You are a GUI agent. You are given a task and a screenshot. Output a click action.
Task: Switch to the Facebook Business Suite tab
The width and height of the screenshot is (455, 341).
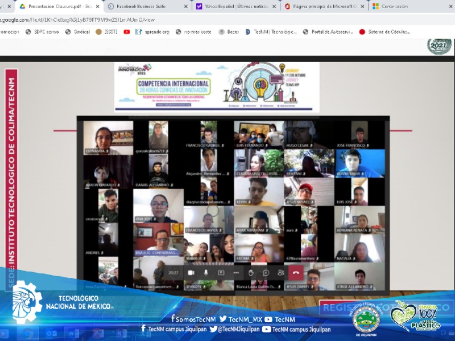coord(148,6)
